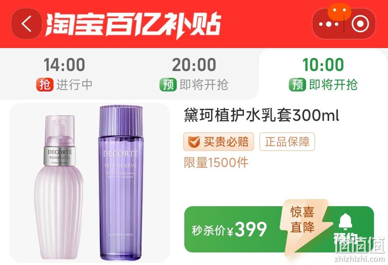
Task: Open the three-dots more menu
Action: [328, 24]
